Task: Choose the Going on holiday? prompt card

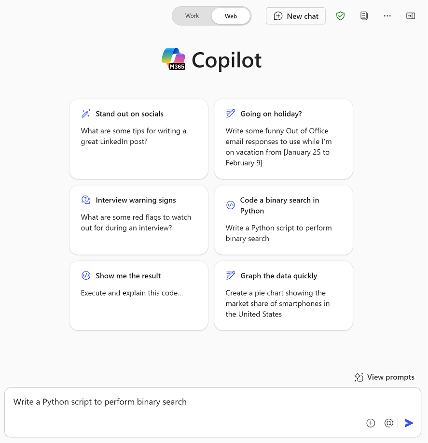Action: (x=283, y=139)
